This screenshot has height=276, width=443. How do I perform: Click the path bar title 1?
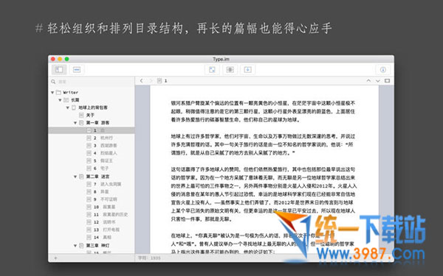pyautogui.click(x=166, y=81)
